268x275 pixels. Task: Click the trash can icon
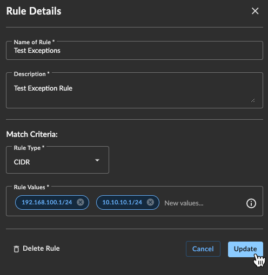pos(16,249)
